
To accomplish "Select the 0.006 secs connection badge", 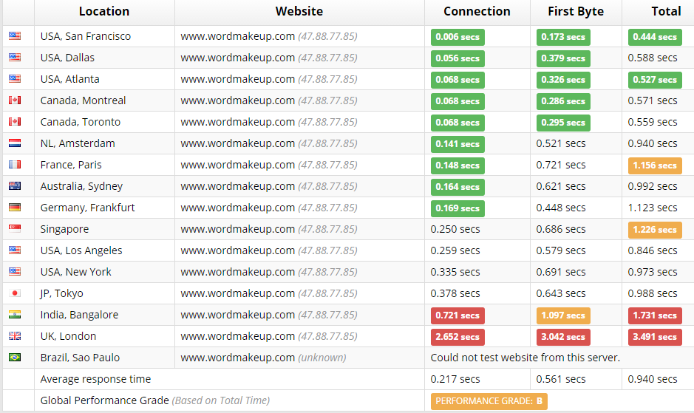I will 457,37.
